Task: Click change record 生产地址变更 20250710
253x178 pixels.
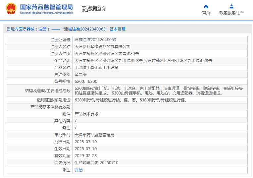Action: 96,163
